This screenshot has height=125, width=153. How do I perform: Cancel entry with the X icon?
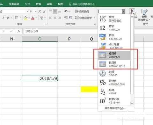coord(4,31)
